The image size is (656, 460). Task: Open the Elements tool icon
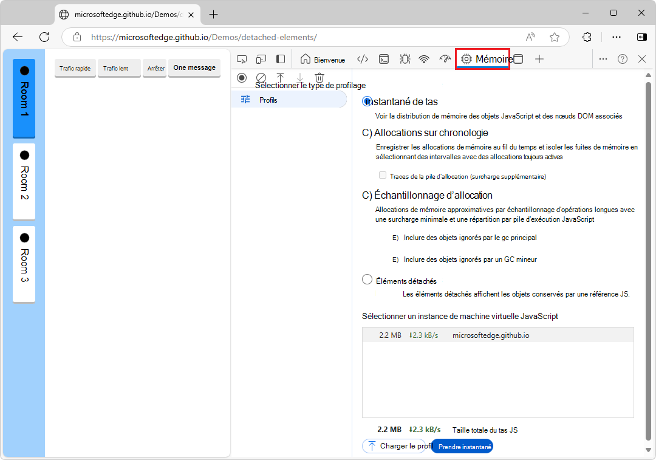363,59
